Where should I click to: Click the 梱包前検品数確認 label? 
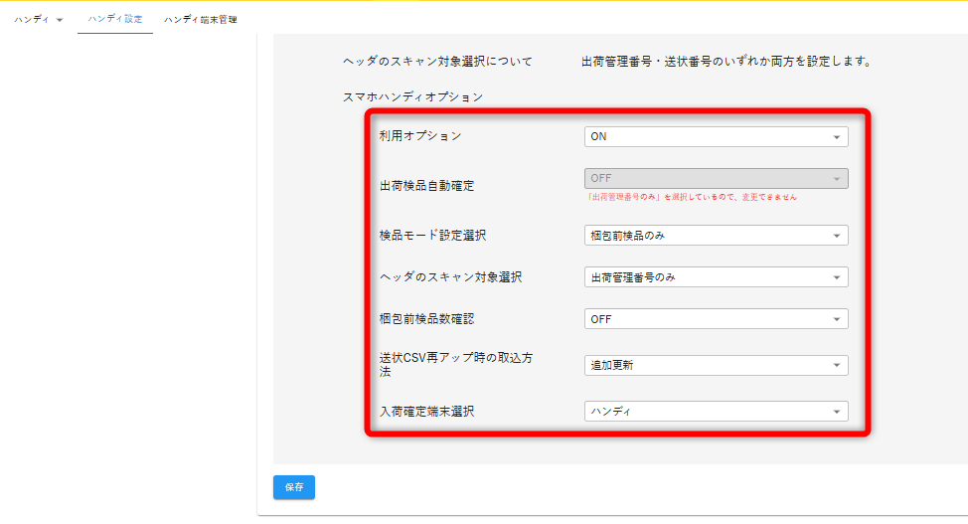click(426, 319)
